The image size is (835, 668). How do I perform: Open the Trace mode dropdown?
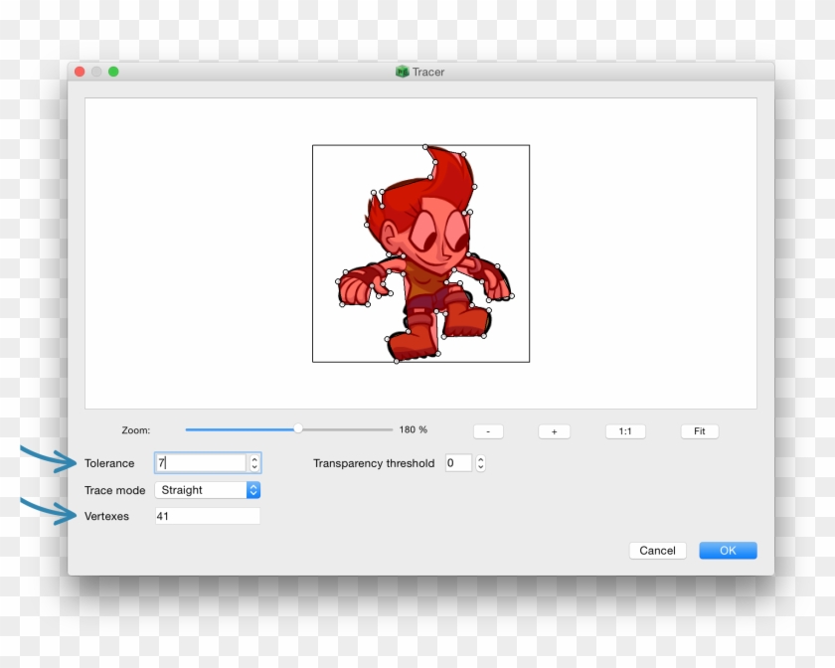208,490
